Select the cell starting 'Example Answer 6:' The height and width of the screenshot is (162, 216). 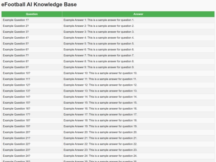pos(138,50)
